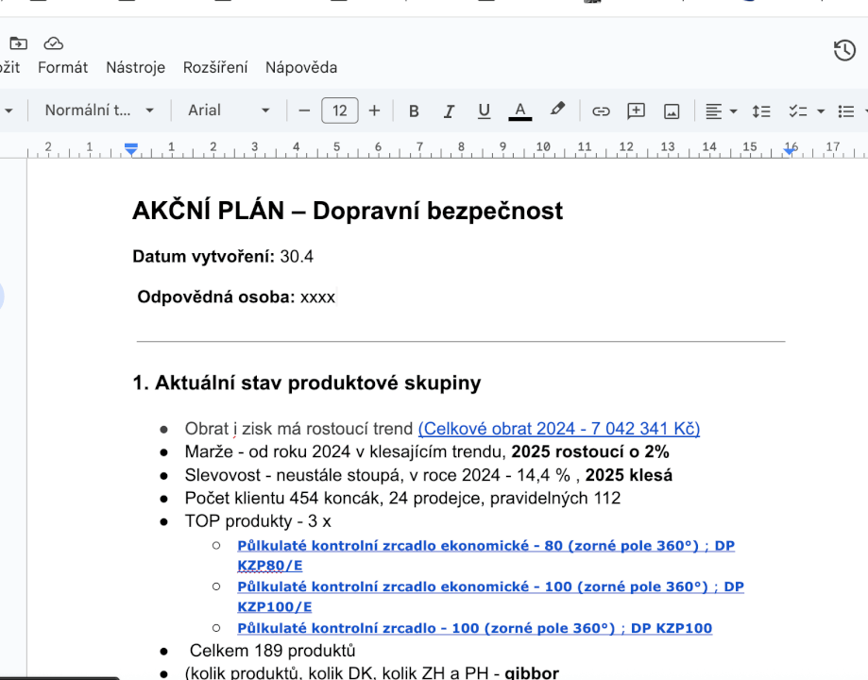The width and height of the screenshot is (868, 680).
Task: Increase font size with the plus icon
Action: tap(374, 110)
